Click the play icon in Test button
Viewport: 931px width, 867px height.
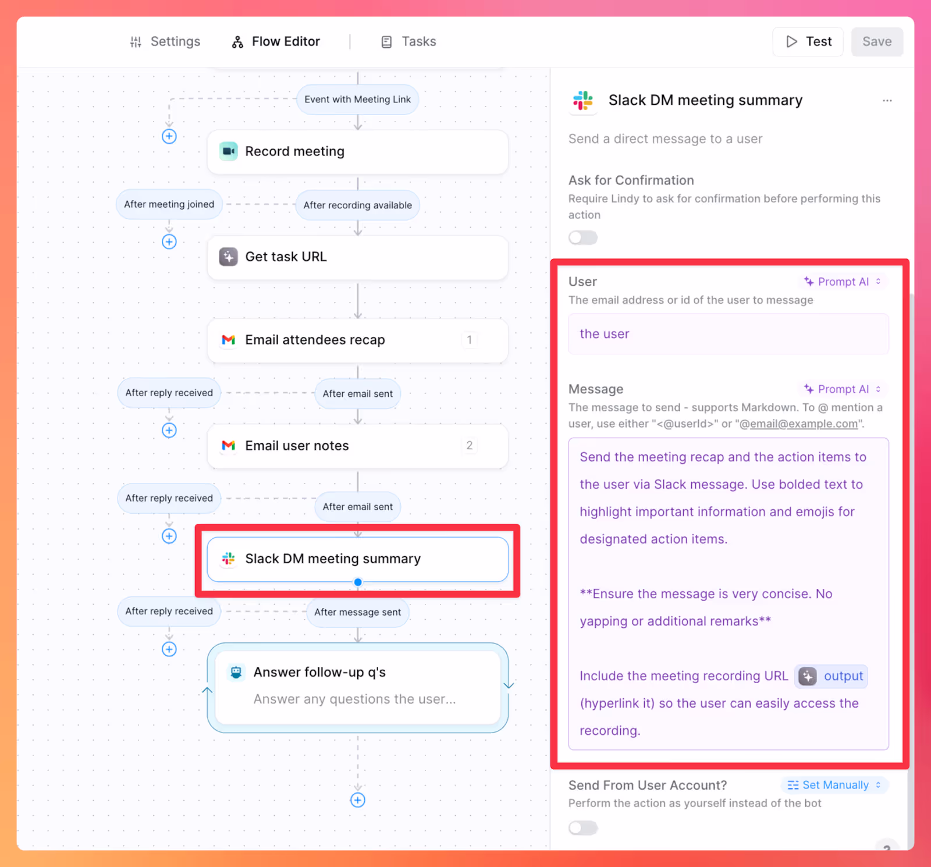tap(791, 41)
